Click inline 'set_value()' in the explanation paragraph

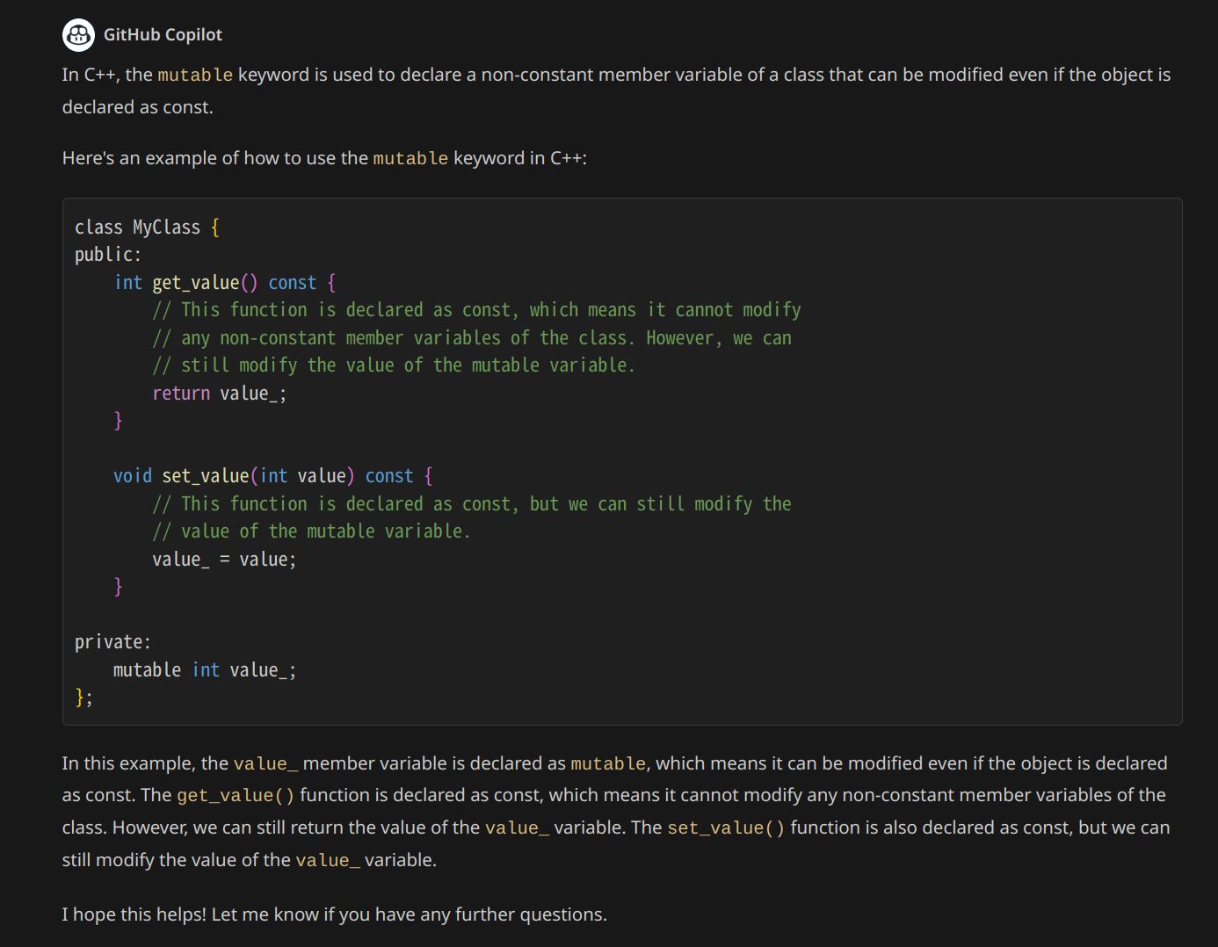point(725,828)
